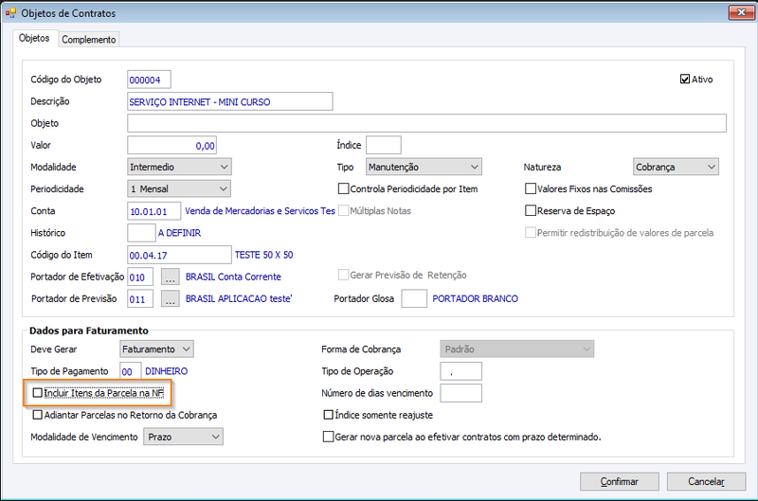Click the DINHEIRO text

tap(167, 371)
